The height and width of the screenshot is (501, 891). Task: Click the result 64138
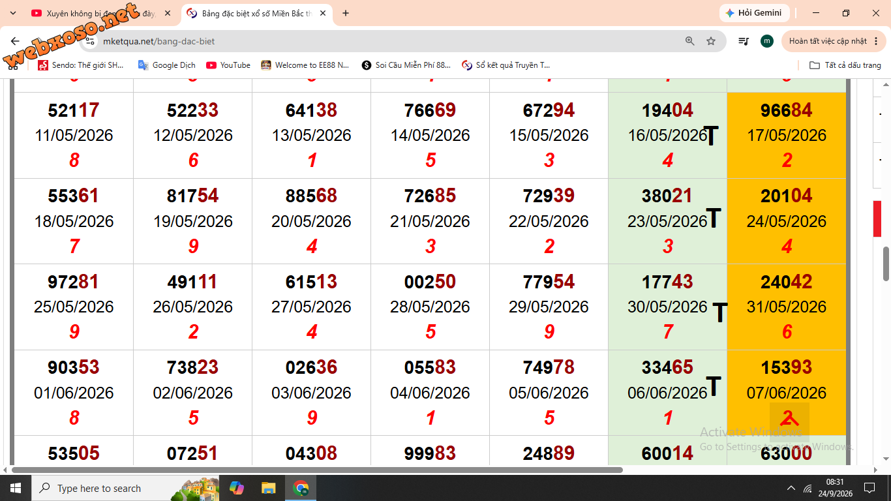pos(311,110)
